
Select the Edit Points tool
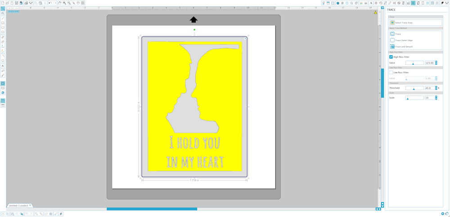[3, 14]
